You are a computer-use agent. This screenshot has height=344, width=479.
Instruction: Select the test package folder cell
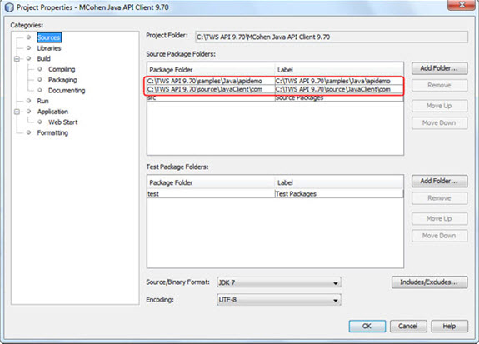(x=211, y=194)
